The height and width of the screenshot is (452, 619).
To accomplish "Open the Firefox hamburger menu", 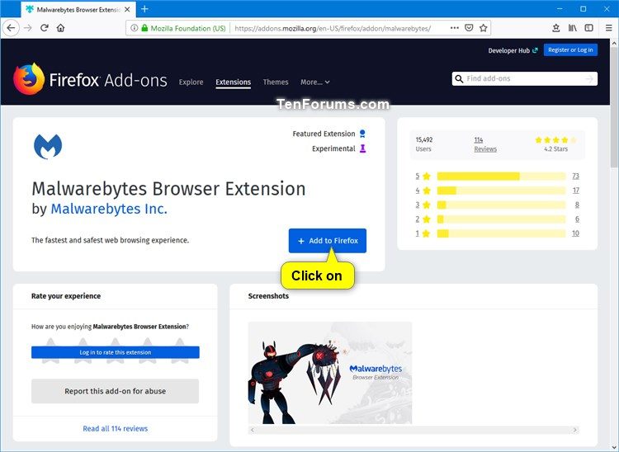I will point(608,28).
